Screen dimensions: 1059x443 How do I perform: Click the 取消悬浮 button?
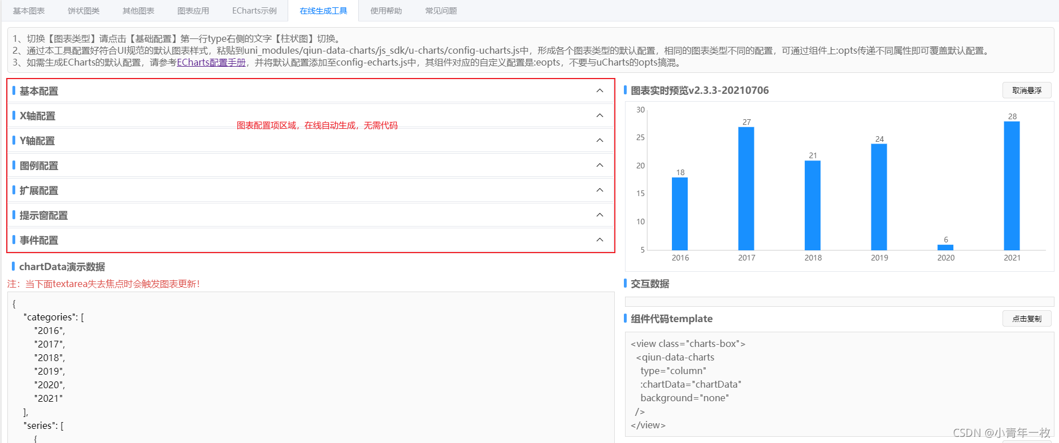point(1026,90)
